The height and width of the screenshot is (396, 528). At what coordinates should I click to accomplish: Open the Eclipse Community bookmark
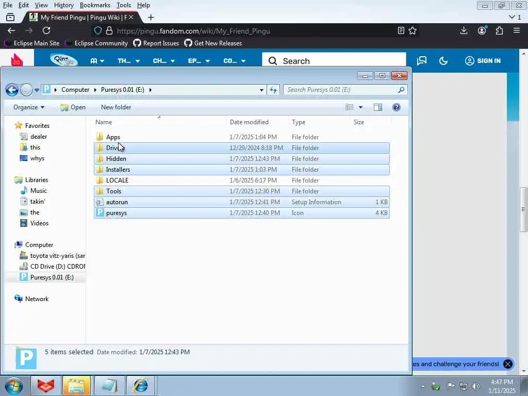(96, 43)
